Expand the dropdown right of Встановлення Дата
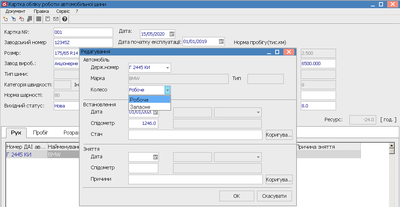 pos(258,112)
